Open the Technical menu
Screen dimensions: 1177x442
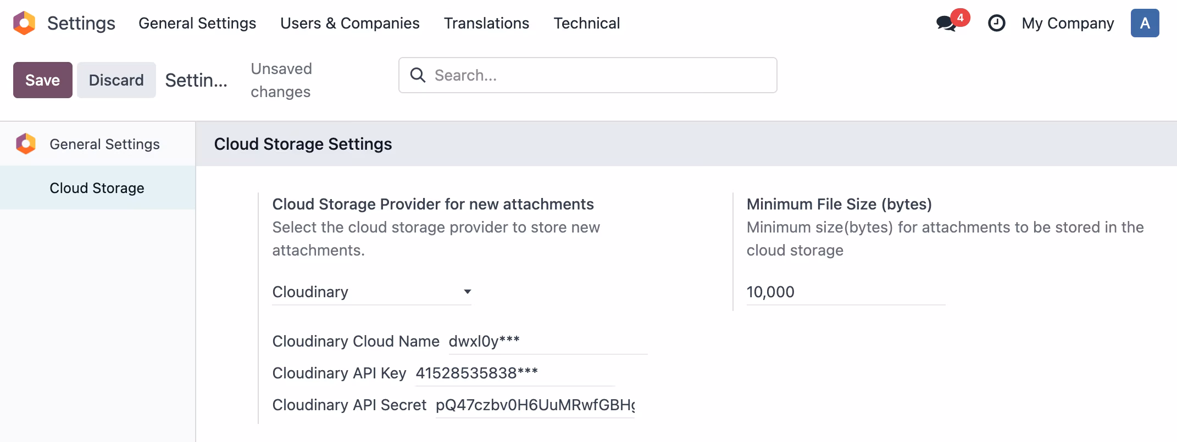[x=586, y=23]
